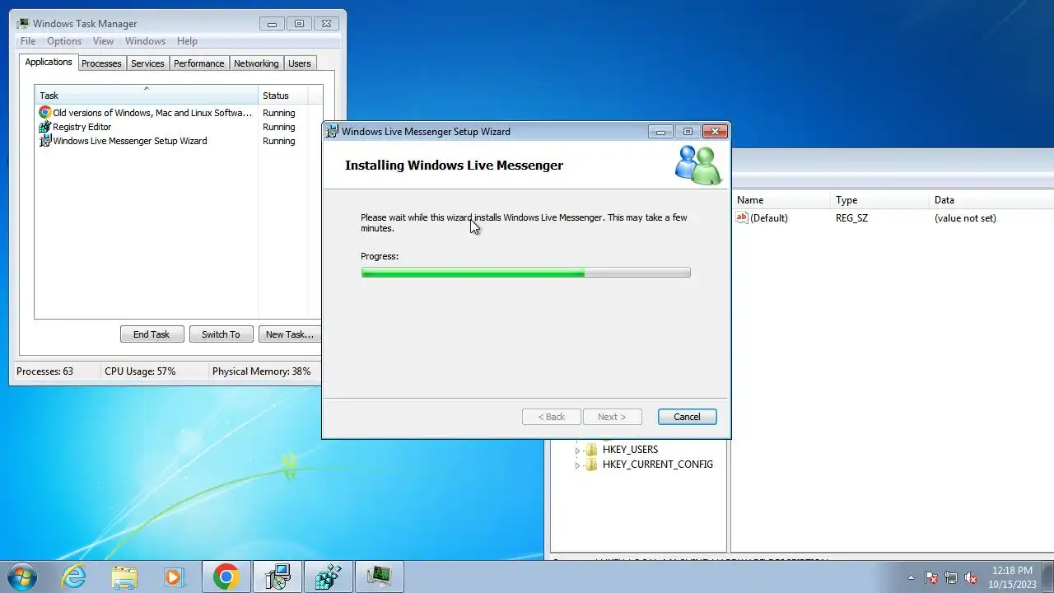Show hidden tray icons arrow
Screen dimensions: 1054x593
click(911, 577)
